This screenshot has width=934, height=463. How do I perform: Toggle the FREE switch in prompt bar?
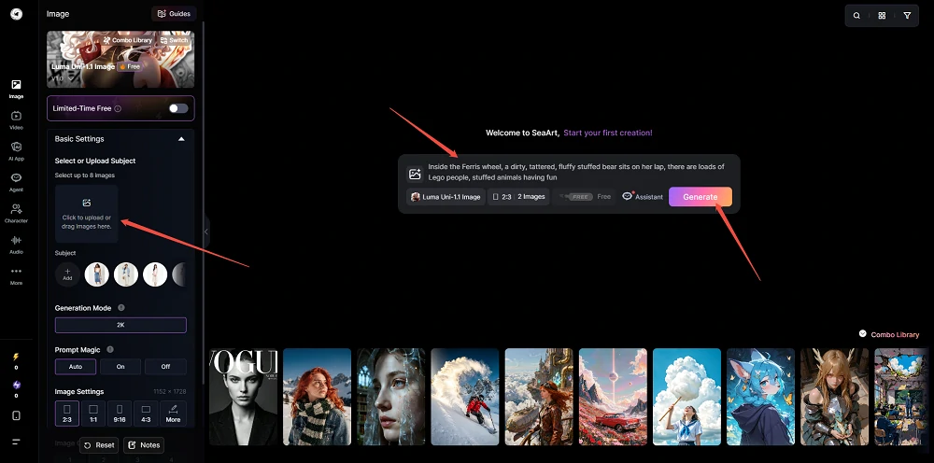[x=578, y=196]
